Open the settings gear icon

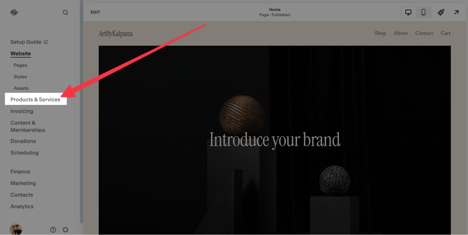point(66,230)
